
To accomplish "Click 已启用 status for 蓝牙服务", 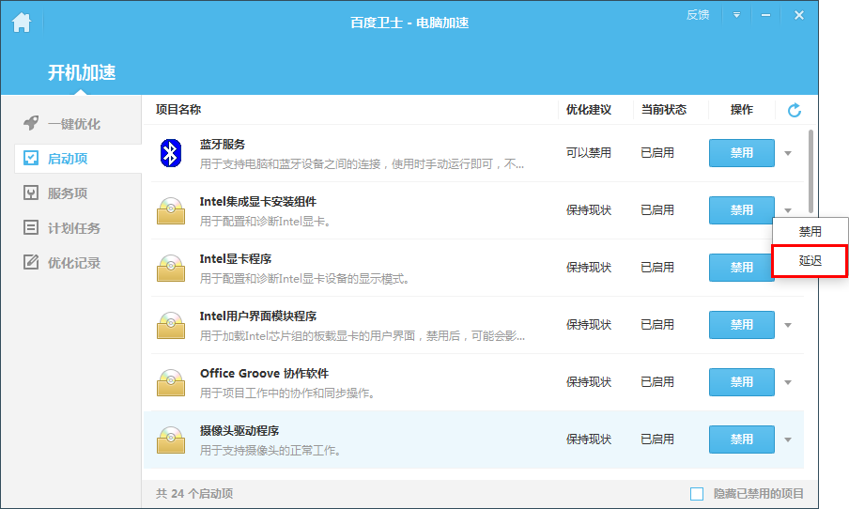I will click(657, 153).
